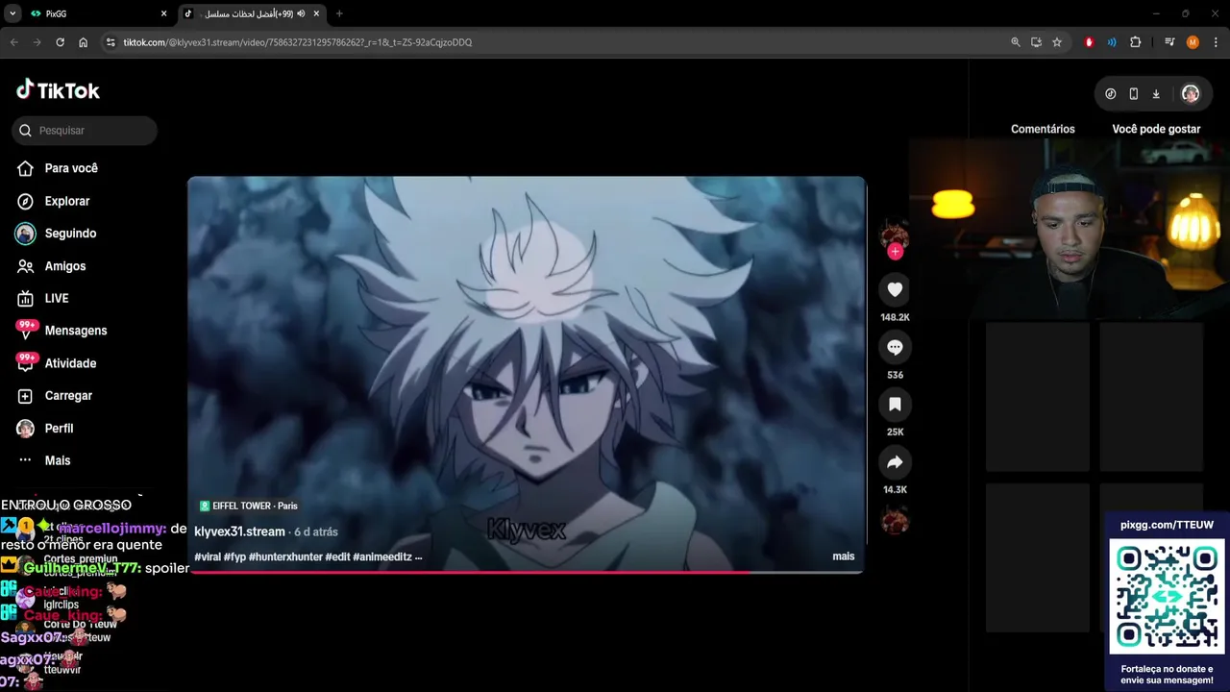The height and width of the screenshot is (692, 1230).
Task: Open klyvex31.stream profile link
Action: pos(239,531)
